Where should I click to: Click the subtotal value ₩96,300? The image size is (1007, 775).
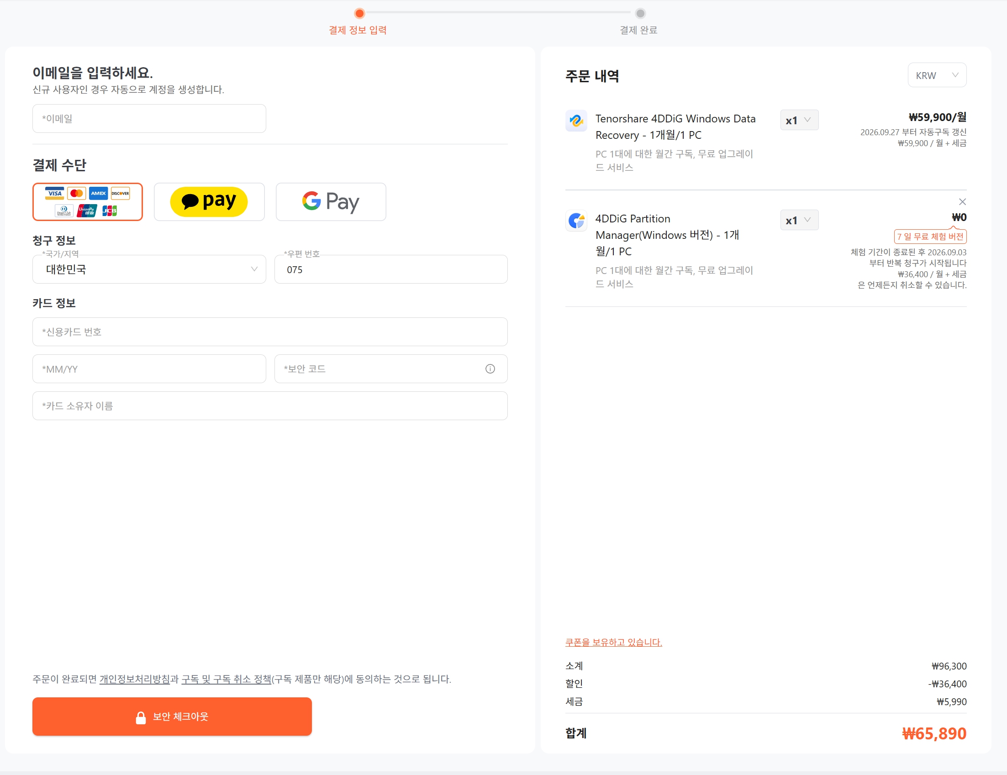pos(949,666)
